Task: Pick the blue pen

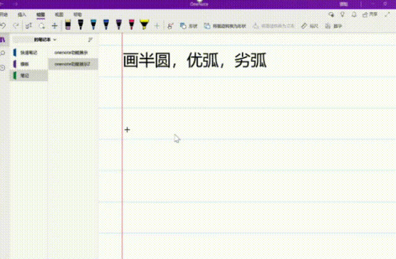Action: [x=106, y=25]
